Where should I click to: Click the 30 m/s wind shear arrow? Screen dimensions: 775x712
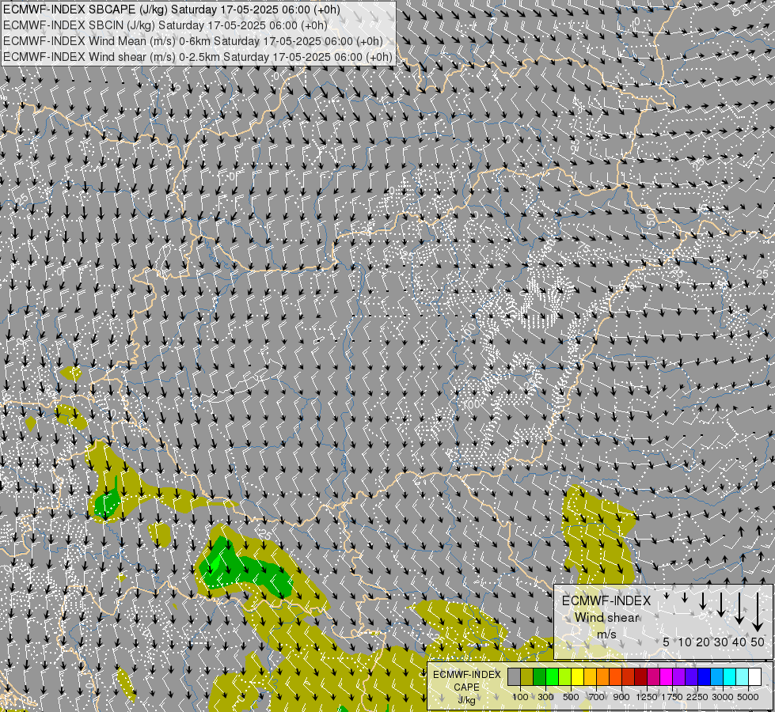pyautogui.click(x=720, y=604)
